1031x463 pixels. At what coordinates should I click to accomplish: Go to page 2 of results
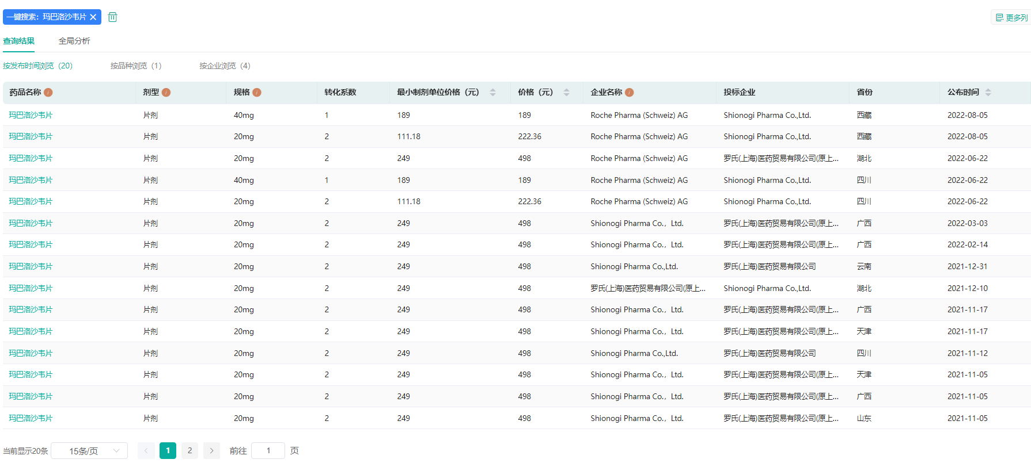189,451
